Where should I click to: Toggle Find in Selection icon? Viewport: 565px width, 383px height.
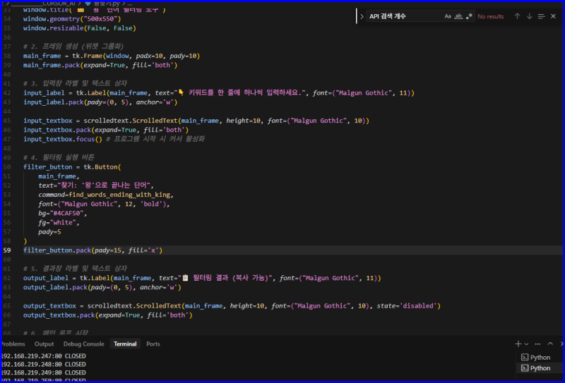pyautogui.click(x=541, y=16)
